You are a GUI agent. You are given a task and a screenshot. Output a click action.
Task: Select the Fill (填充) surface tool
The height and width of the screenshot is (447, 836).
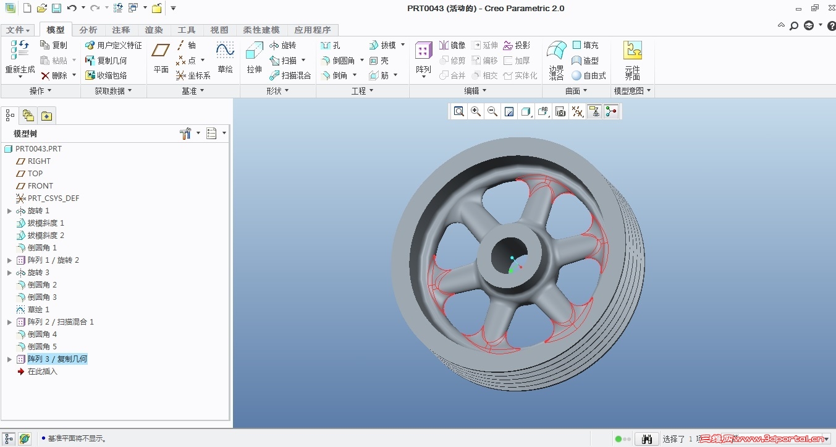(585, 45)
